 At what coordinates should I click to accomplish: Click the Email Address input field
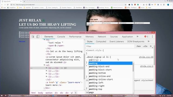[126, 23]
